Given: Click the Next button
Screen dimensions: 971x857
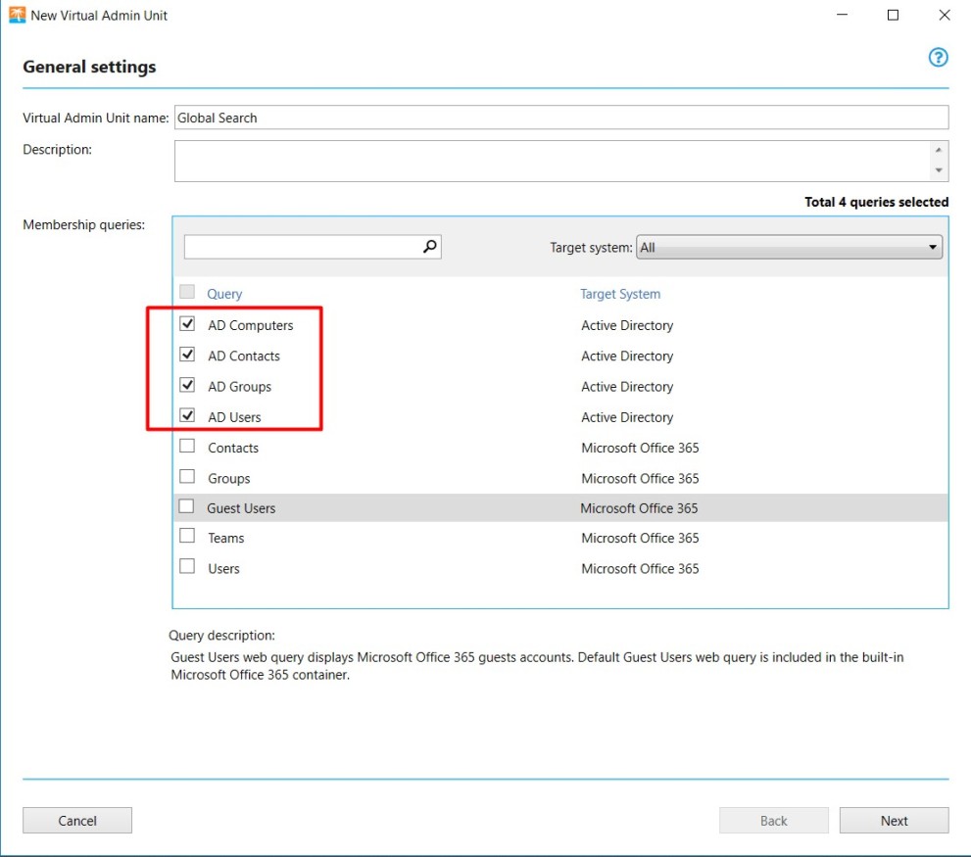Looking at the screenshot, I should [894, 821].
